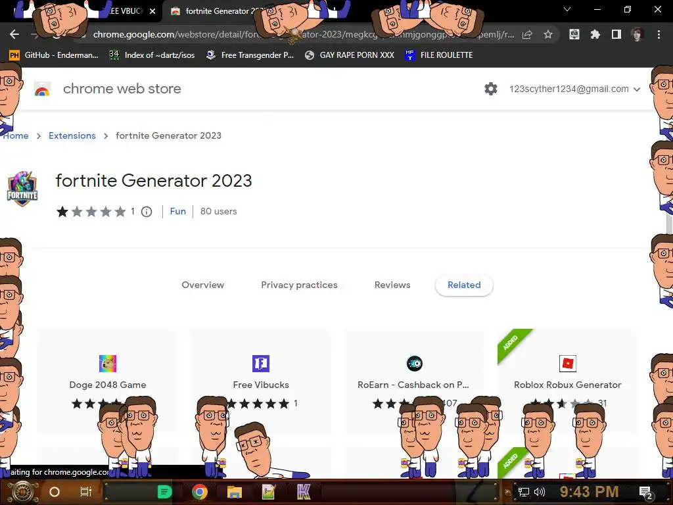The width and height of the screenshot is (673, 505).
Task: Open the Chrome profile avatar
Action: point(638,34)
